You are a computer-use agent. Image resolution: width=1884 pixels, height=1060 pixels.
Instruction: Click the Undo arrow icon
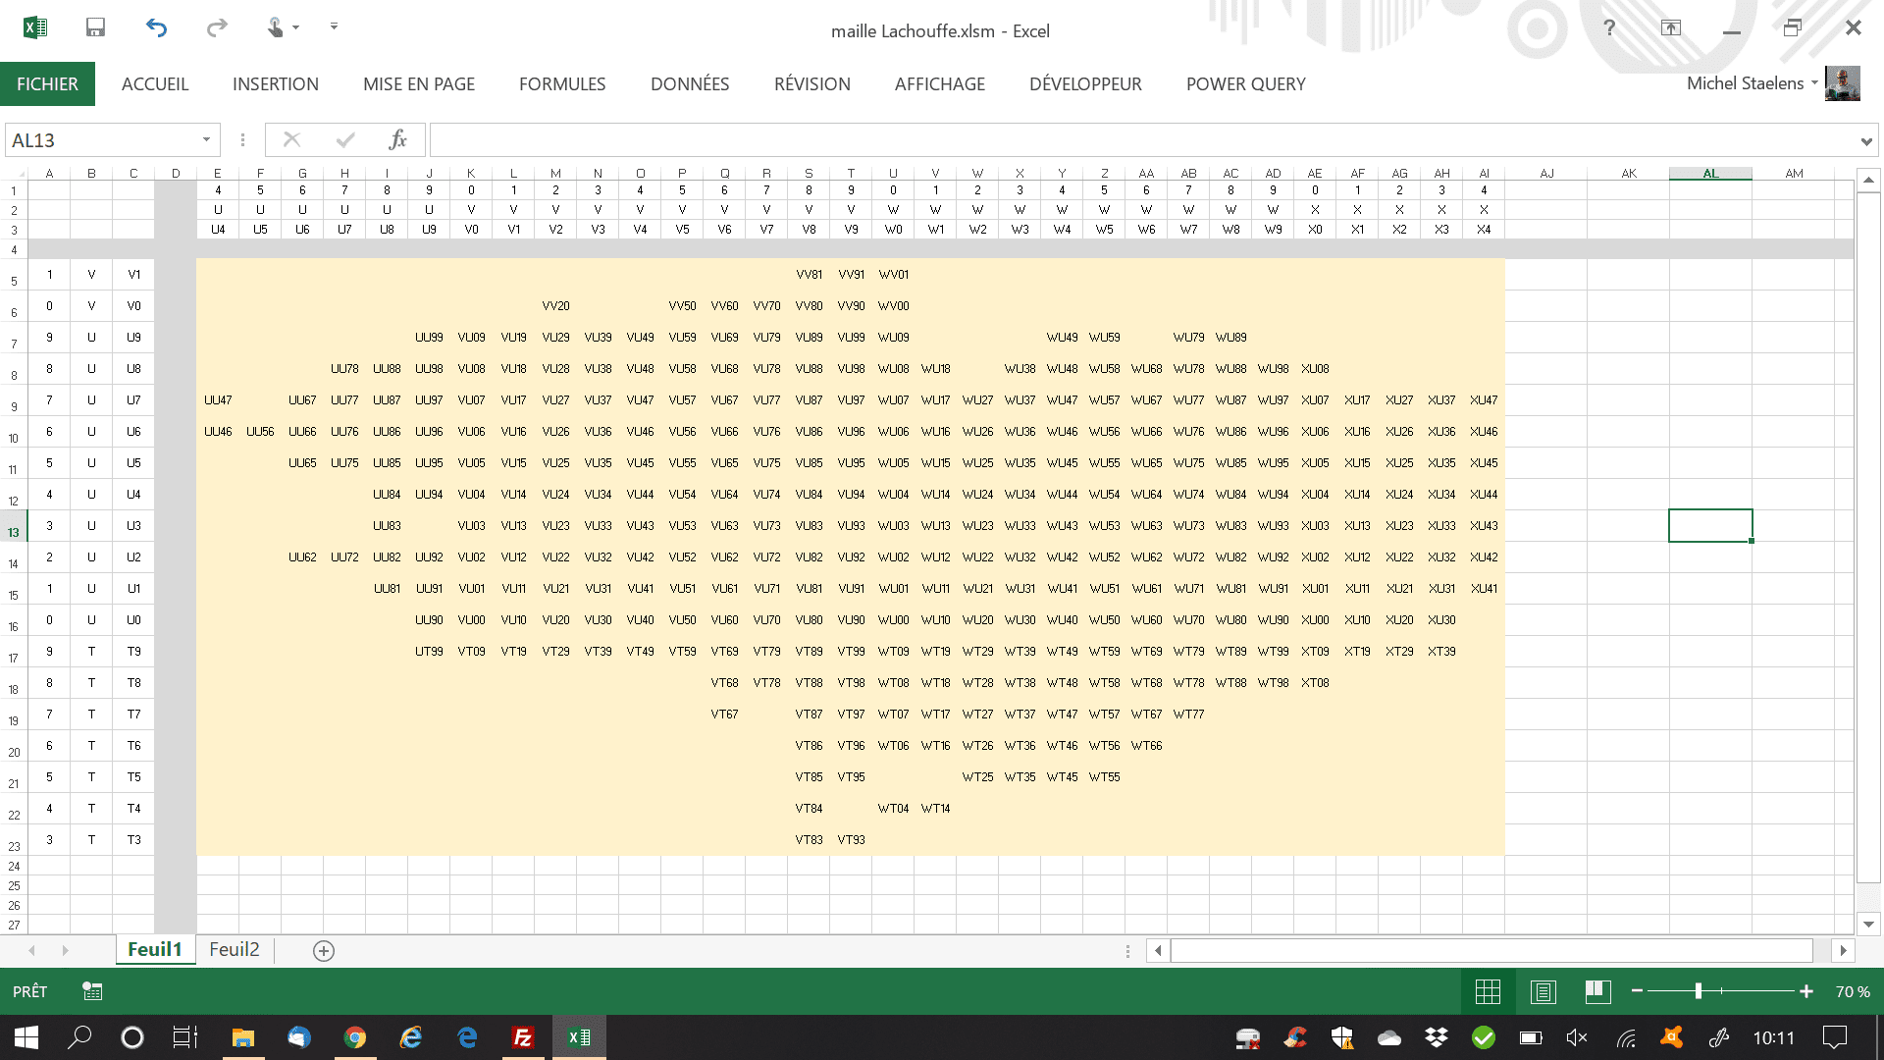[156, 27]
